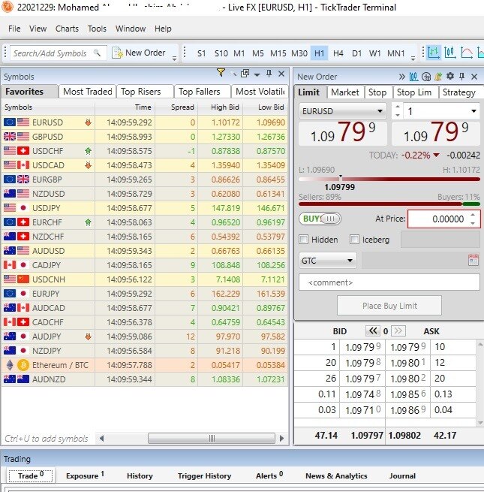
Task: Switch to Market order tab
Action: [x=345, y=92]
